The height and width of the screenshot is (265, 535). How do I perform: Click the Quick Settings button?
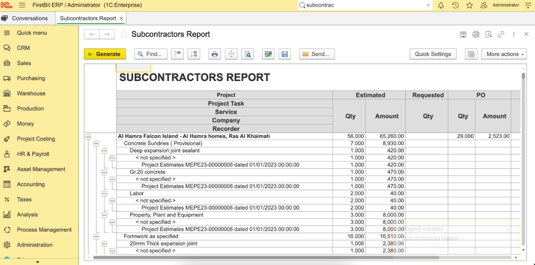pos(433,54)
